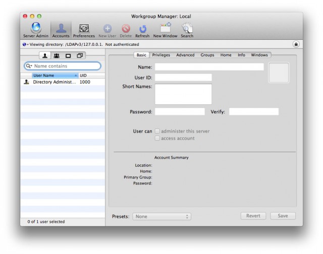Screen dimensions: 323x254
Task: Switch to the Windows tab
Action: [x=259, y=55]
